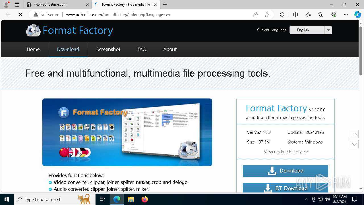Click the Format Factory logo icon
This screenshot has width=364, height=205.
coord(33,30)
